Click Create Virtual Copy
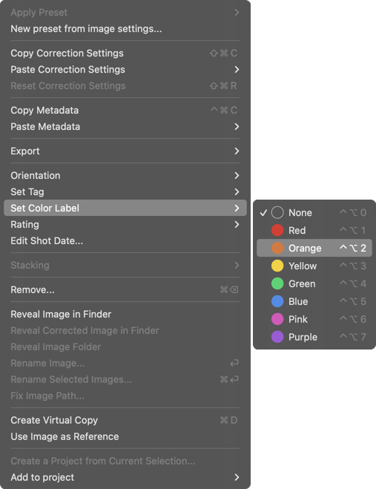This screenshot has width=376, height=489. coord(125,421)
